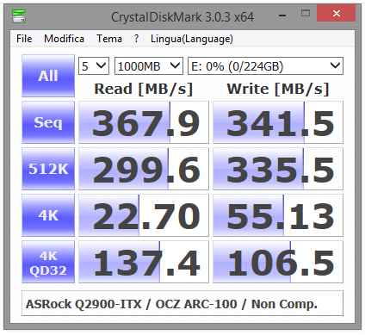
Task: Open the test size dropdown showing 1000MB
Action: tap(149, 66)
